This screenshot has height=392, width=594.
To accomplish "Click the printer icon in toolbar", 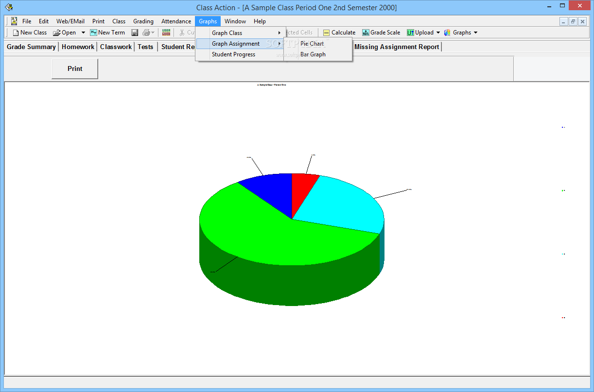I will [x=146, y=33].
